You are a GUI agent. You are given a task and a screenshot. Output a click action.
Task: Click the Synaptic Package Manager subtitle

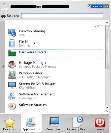[38, 67]
